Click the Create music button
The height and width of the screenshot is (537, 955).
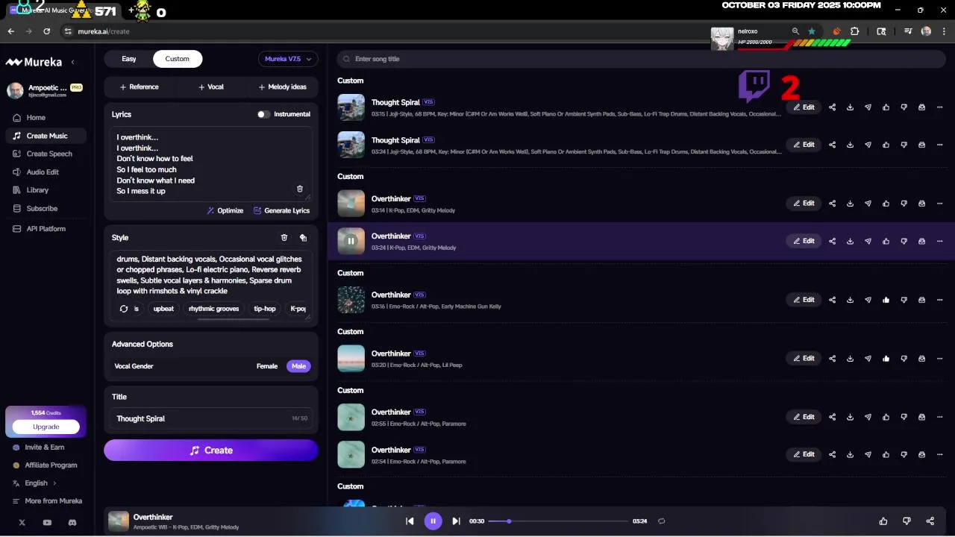[211, 450]
